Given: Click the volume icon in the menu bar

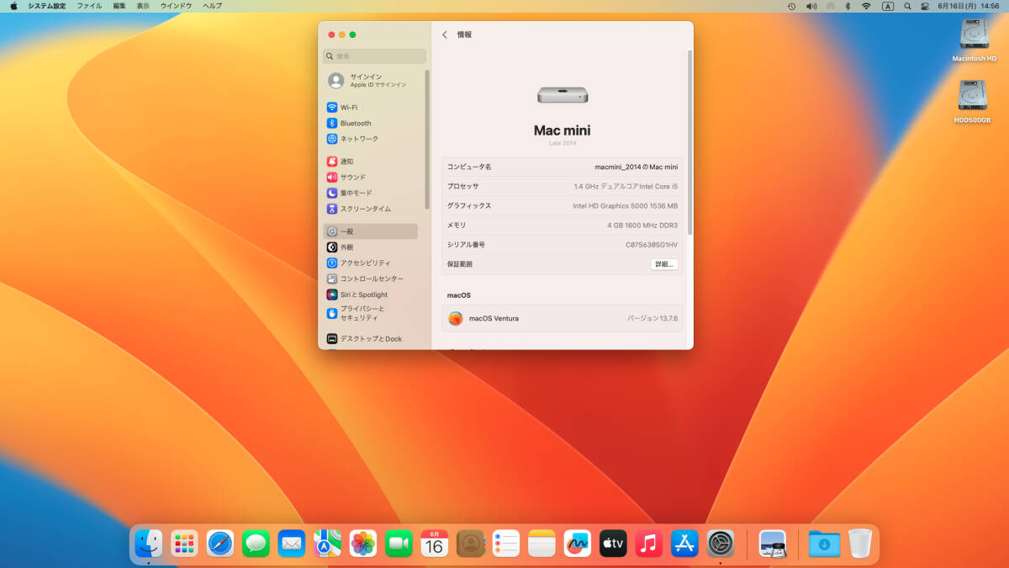Looking at the screenshot, I should [811, 6].
